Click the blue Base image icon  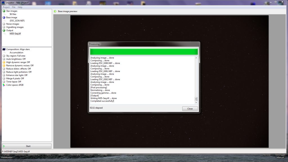click(4, 17)
